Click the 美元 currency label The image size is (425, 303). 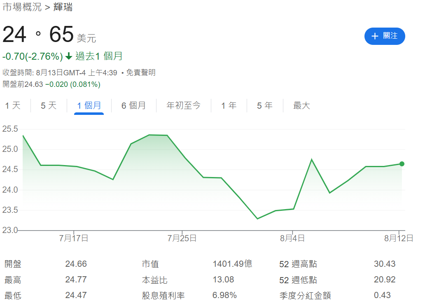click(x=86, y=38)
